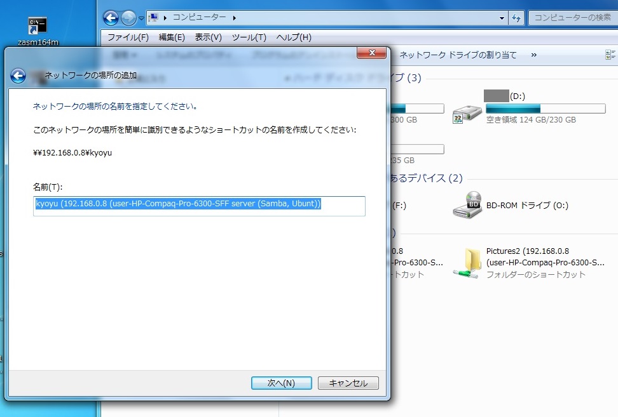618x417 pixels.
Task: Expand the » toolbar overflow chevron
Action: click(x=533, y=55)
